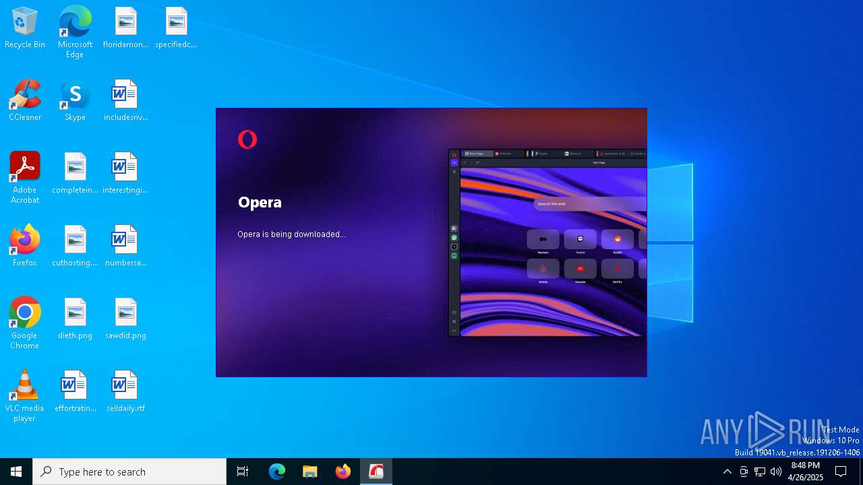The image size is (863, 485).
Task: Open Task View on taskbar
Action: (243, 472)
